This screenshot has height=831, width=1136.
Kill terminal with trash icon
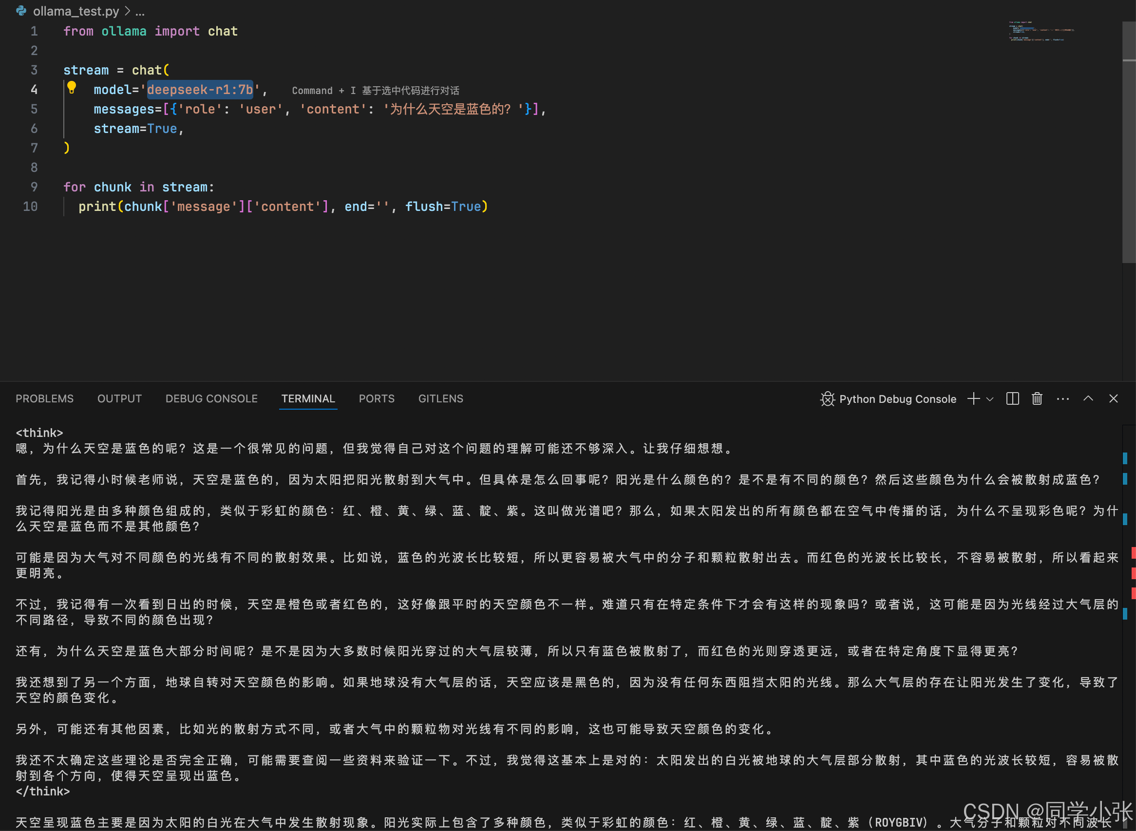(x=1037, y=399)
